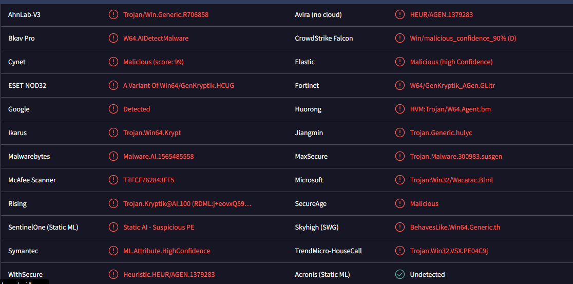Click the Acronis (Static ML) vendor name
Viewport: 573px width, 284px height.
pyautogui.click(x=321, y=274)
